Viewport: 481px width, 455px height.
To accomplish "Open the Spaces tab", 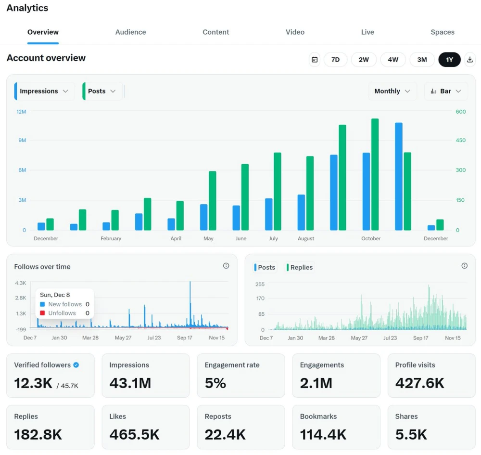I will (442, 32).
